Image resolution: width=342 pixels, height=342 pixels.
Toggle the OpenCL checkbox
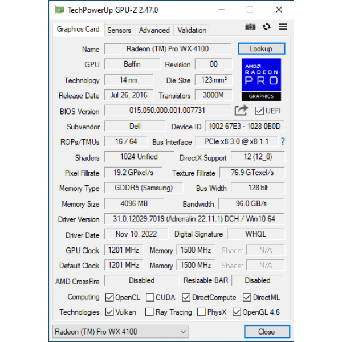click(x=109, y=298)
